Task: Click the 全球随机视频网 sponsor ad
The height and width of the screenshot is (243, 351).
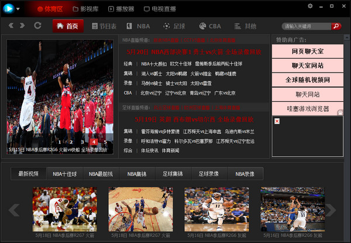Action: tap(308, 80)
